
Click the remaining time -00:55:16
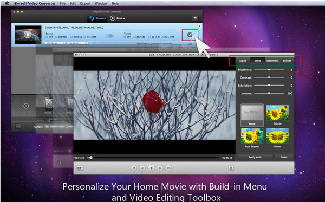[226, 158]
